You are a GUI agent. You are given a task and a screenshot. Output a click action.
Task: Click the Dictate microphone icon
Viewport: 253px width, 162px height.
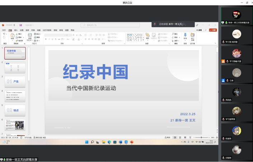tap(185, 35)
